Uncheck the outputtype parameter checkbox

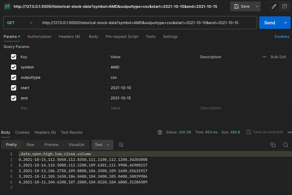pyautogui.click(x=14, y=78)
